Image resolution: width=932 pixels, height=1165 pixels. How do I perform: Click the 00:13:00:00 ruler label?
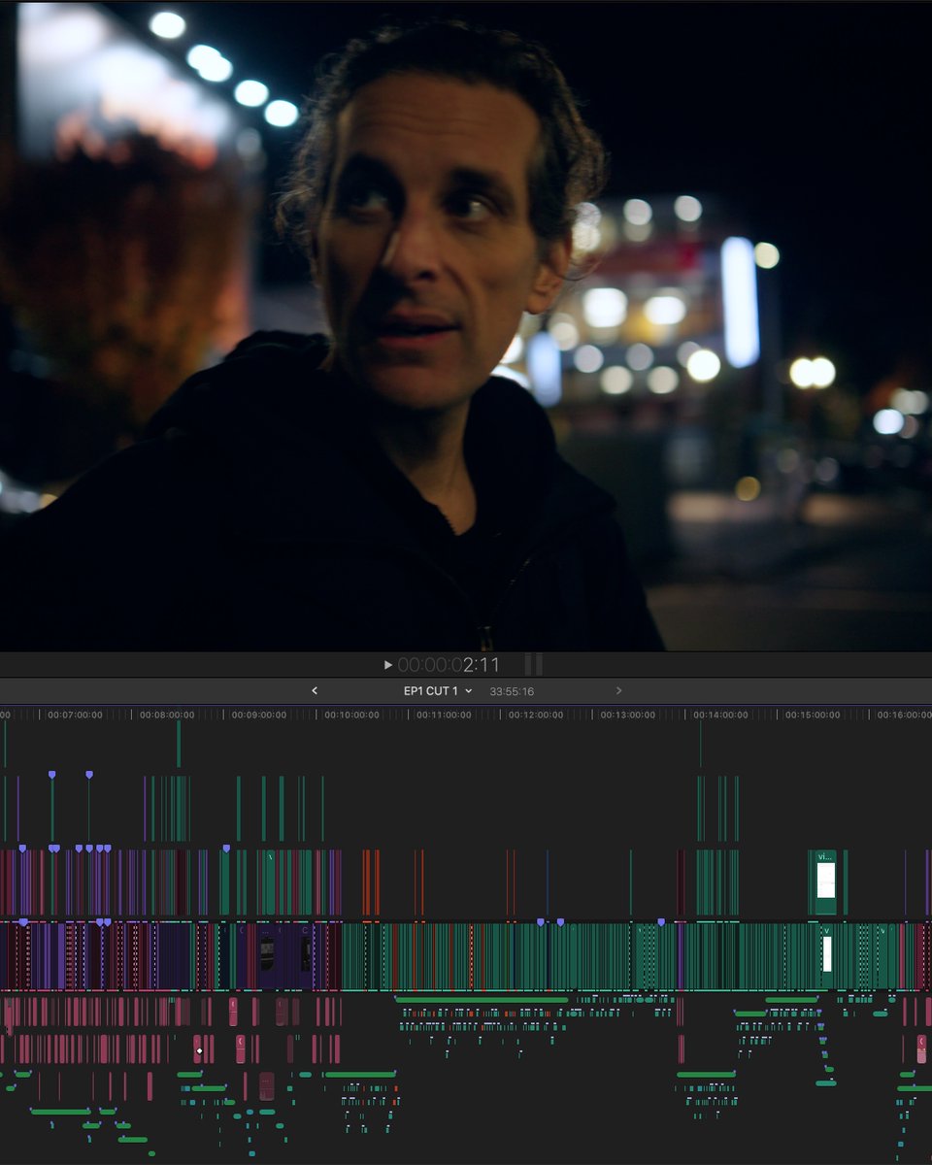tap(628, 715)
